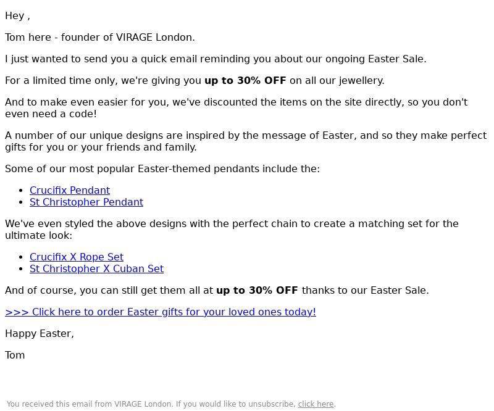Click the bullet point beside Crucifix Pendant
Screen dimensions: 494x411
(x=21, y=191)
